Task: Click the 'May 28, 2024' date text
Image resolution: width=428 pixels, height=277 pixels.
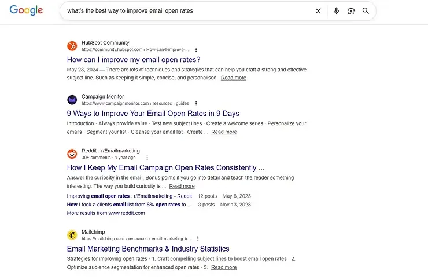Action: tap(83, 70)
